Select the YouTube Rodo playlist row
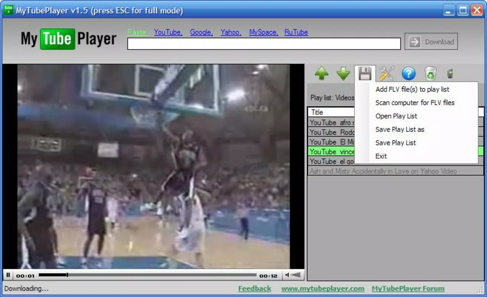The height and width of the screenshot is (297, 487). 331,132
